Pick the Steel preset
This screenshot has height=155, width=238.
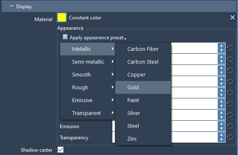coord(143,126)
